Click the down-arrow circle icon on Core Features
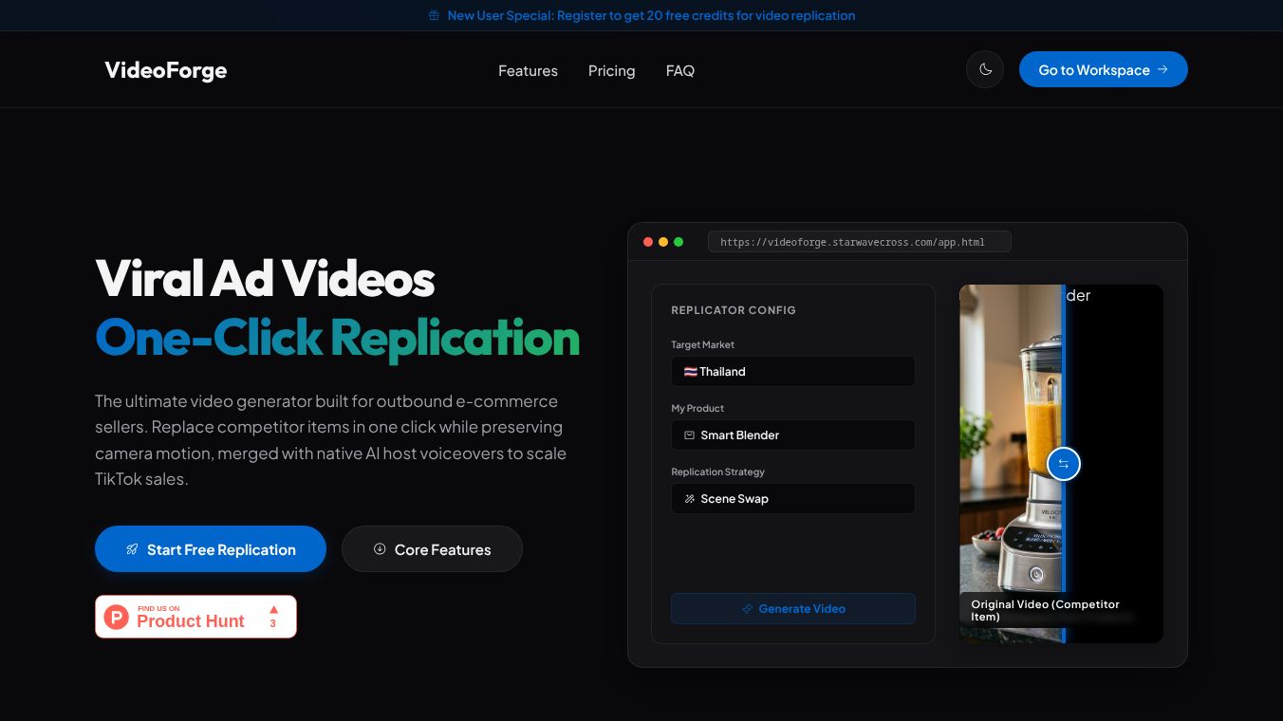This screenshot has width=1283, height=721. pyautogui.click(x=380, y=548)
